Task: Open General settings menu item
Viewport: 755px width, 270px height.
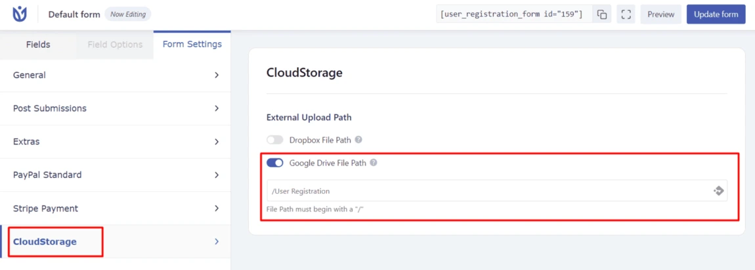Action: pos(116,75)
